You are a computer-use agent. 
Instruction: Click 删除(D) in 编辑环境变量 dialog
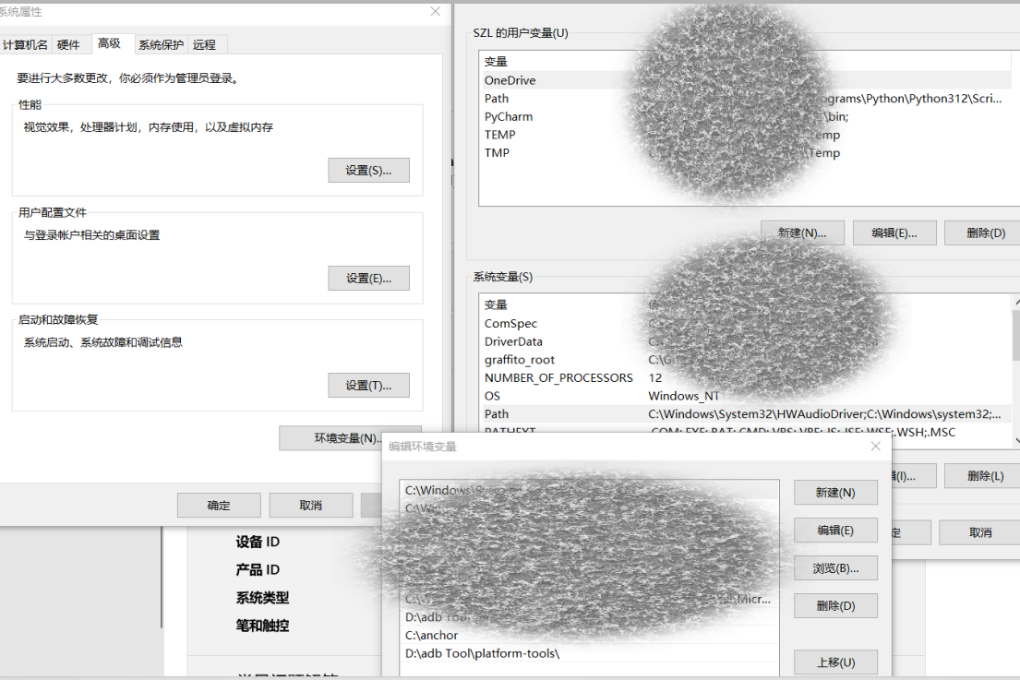[x=835, y=606]
